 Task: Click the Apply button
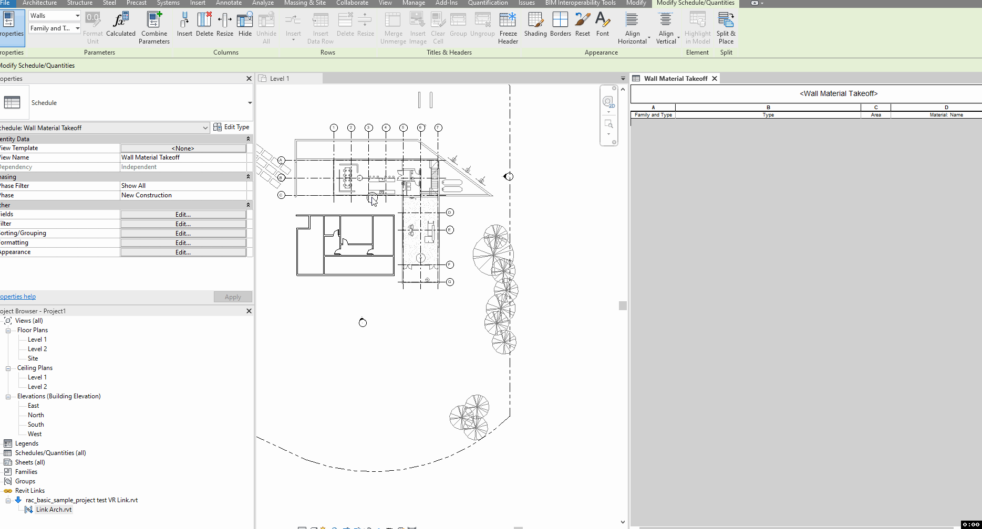click(233, 297)
